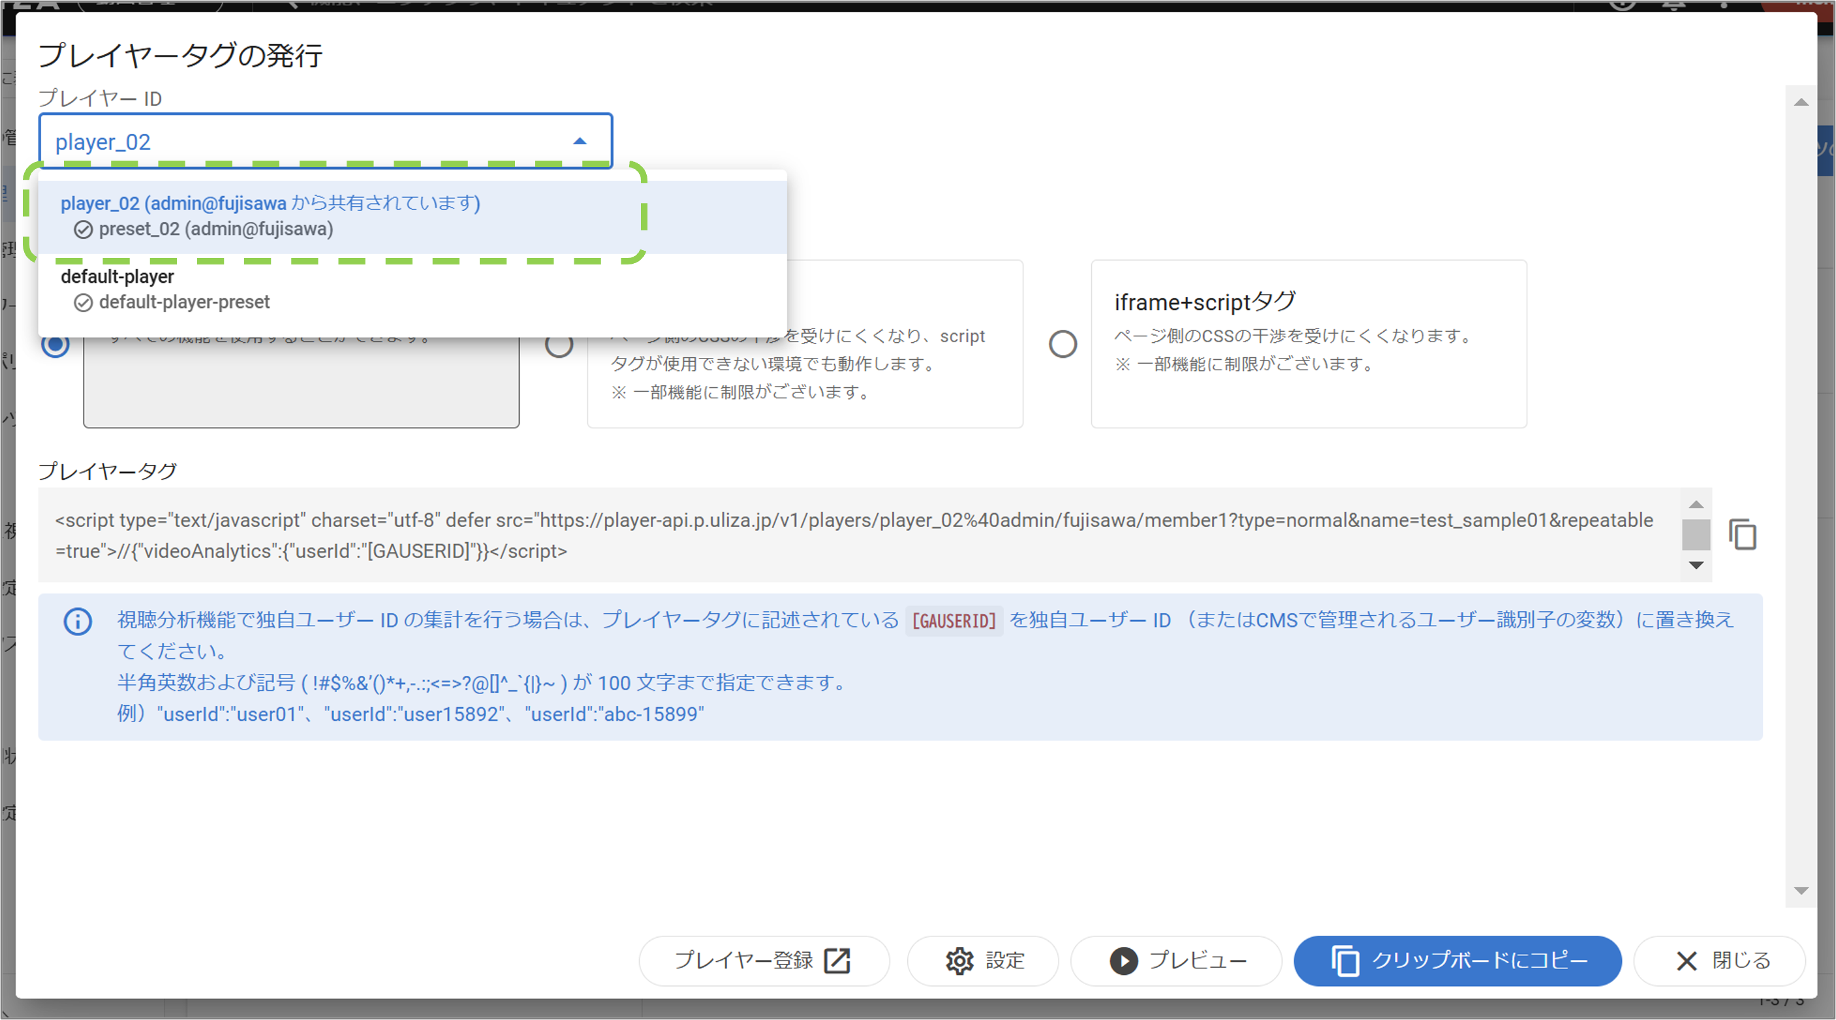The image size is (1836, 1020).
Task: Click the play icon on プレビュー
Action: [x=1123, y=961]
